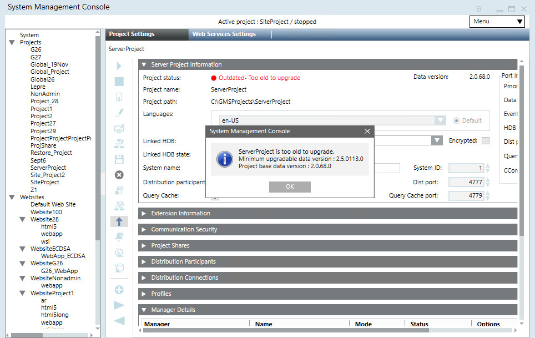This screenshot has width=535, height=338.
Task: Click the circled X delete icon
Action: click(x=119, y=175)
